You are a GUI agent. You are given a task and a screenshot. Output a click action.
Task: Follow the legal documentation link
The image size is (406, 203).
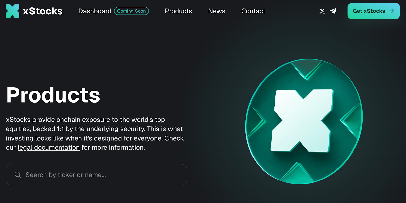point(48,148)
